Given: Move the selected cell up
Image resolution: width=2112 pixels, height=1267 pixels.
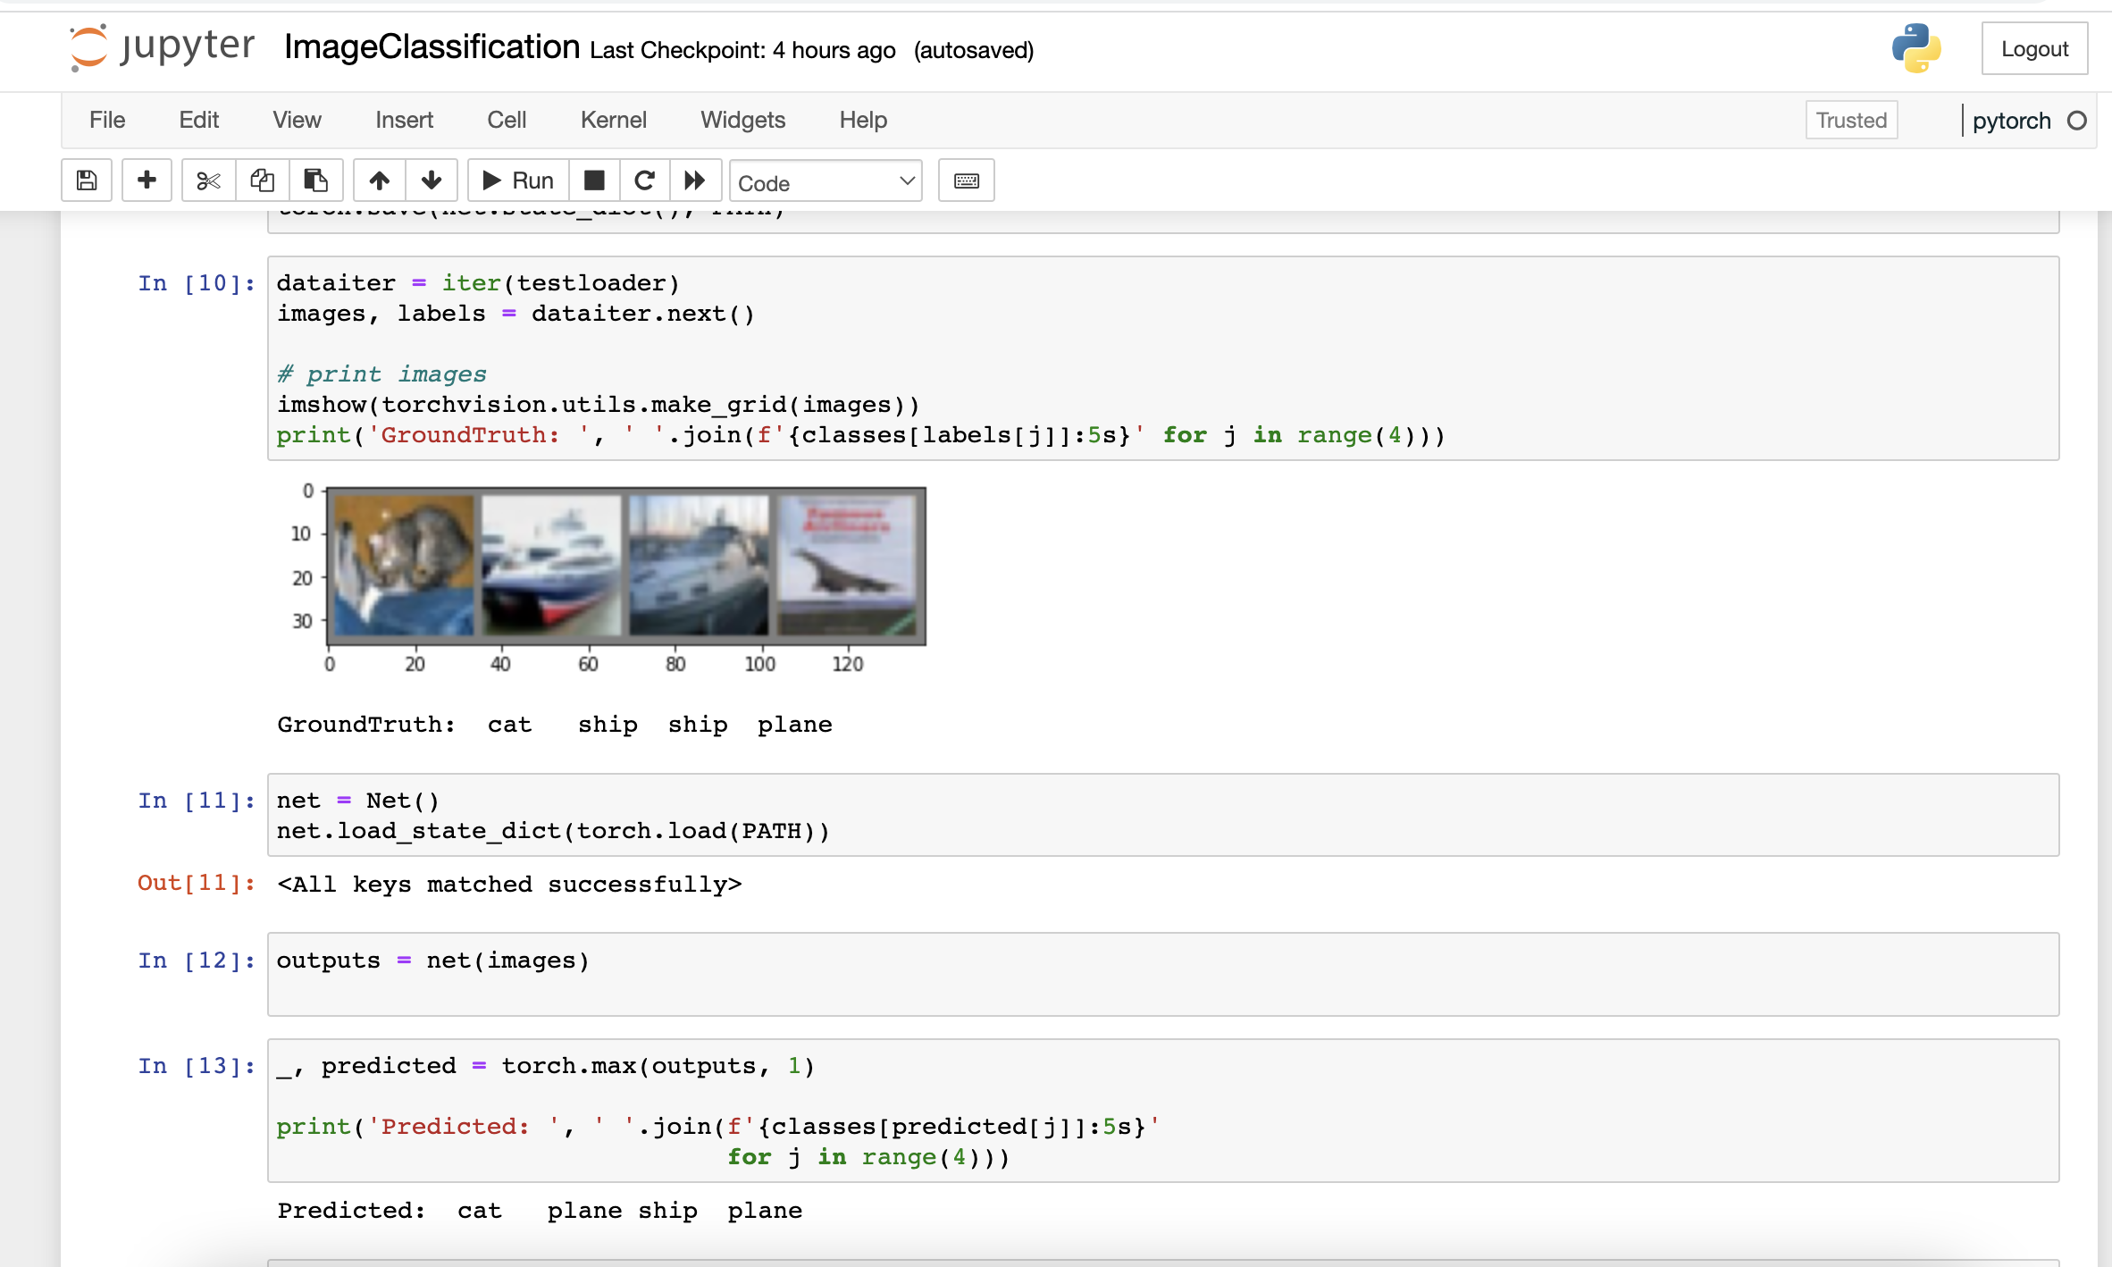Looking at the screenshot, I should 379,180.
